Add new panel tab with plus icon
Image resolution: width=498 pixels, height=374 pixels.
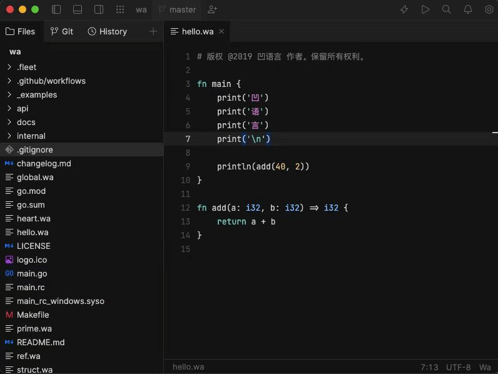[153, 31]
